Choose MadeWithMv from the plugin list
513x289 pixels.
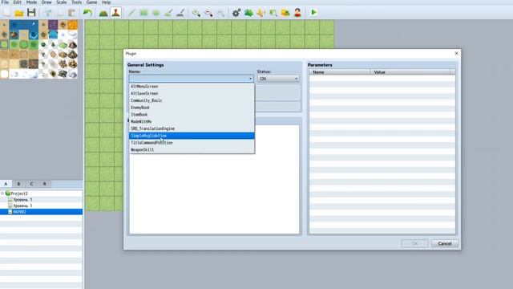coord(192,121)
